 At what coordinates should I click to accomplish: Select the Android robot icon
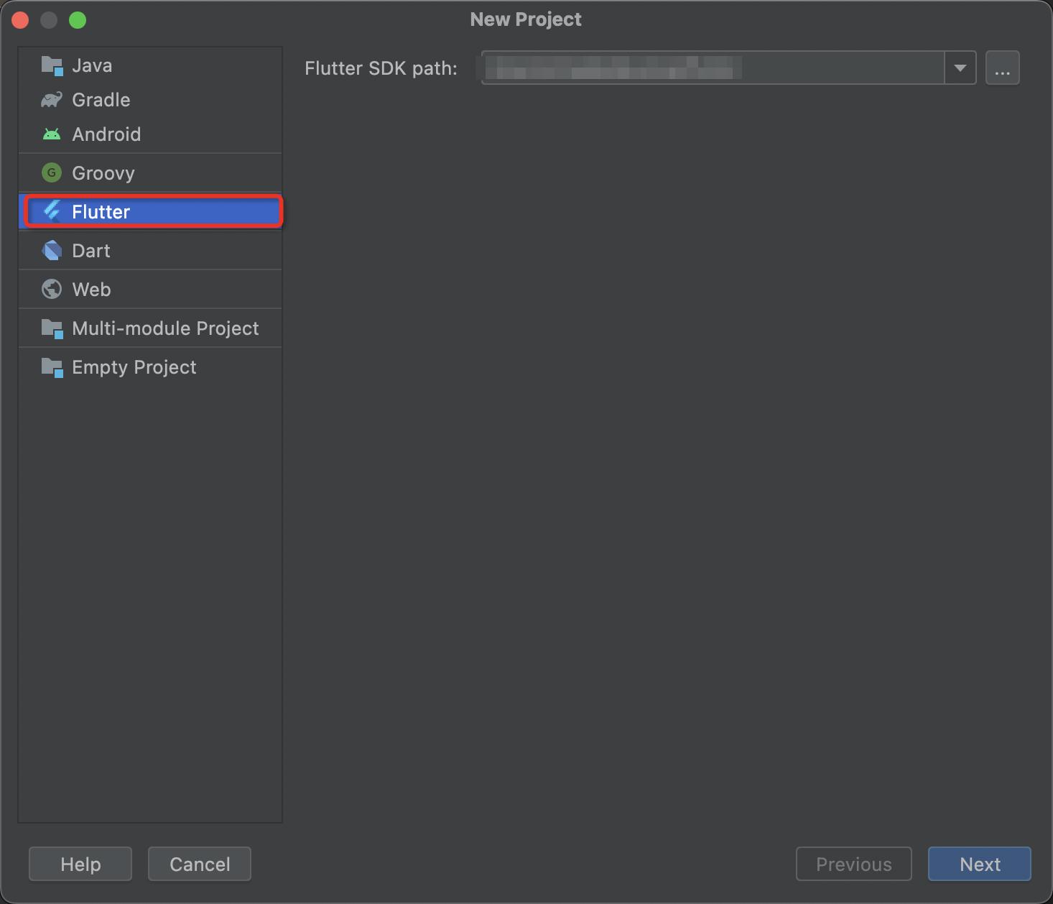point(51,134)
